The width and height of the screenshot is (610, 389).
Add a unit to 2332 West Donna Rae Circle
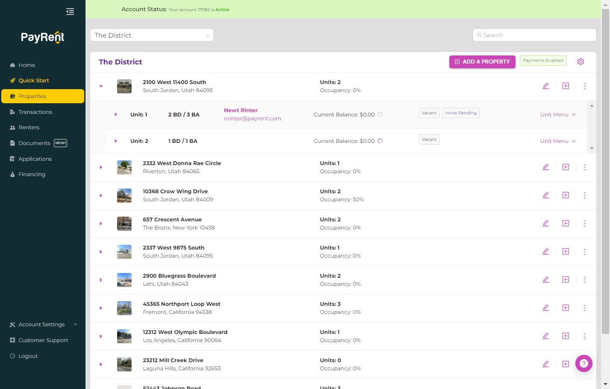[566, 167]
